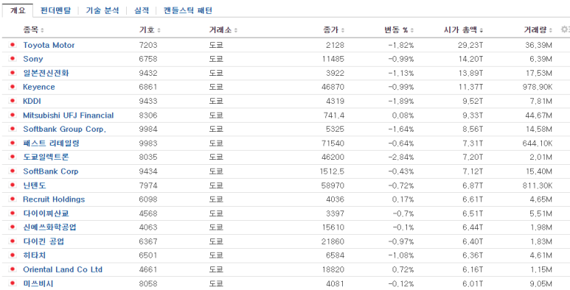Click the Japan flag beside 닌텐도
This screenshot has height=290, width=570.
tap(13, 185)
